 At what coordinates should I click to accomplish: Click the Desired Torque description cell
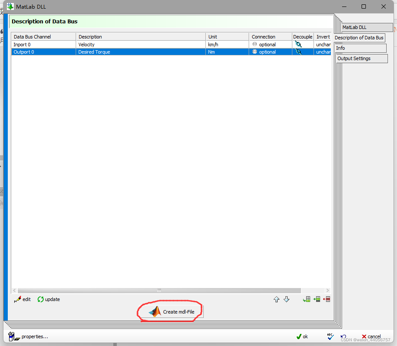(x=141, y=51)
